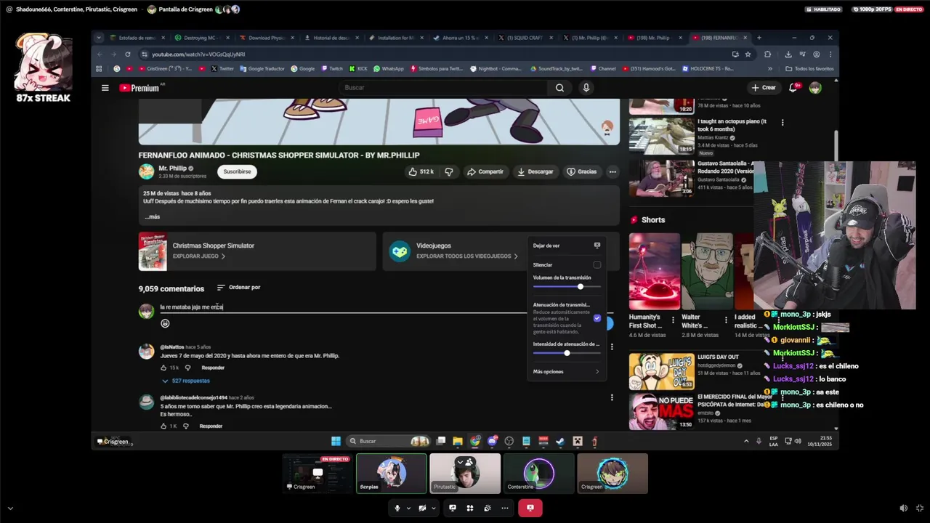Toggle Discord fullscreen icon bottom right
930x523 pixels.
[920, 508]
